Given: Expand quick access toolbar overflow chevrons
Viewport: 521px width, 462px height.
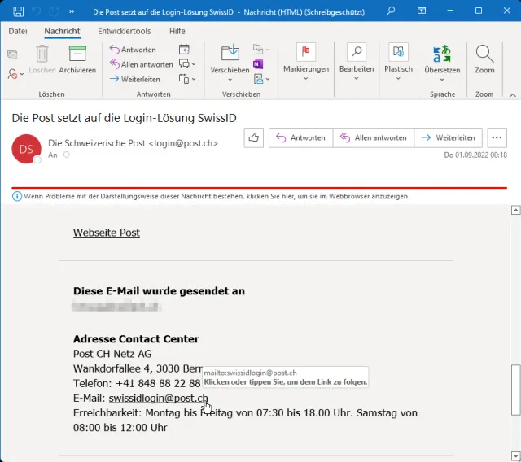Looking at the screenshot, I should point(72,11).
